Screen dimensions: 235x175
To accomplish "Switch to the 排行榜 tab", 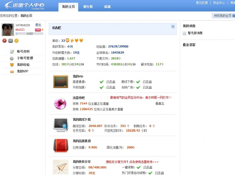I will click(x=88, y=7).
